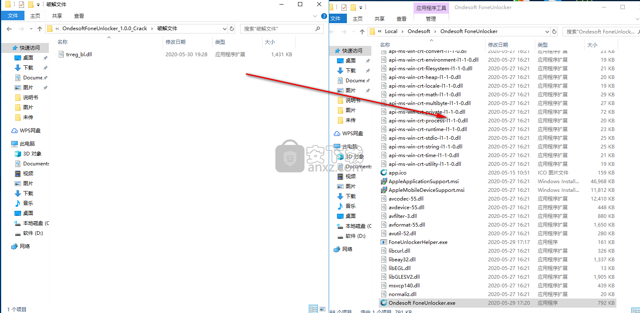The height and width of the screenshot is (313, 640).
Task: Click Ondesoft breadcrumb in right address bar
Action: pyautogui.click(x=419, y=31)
